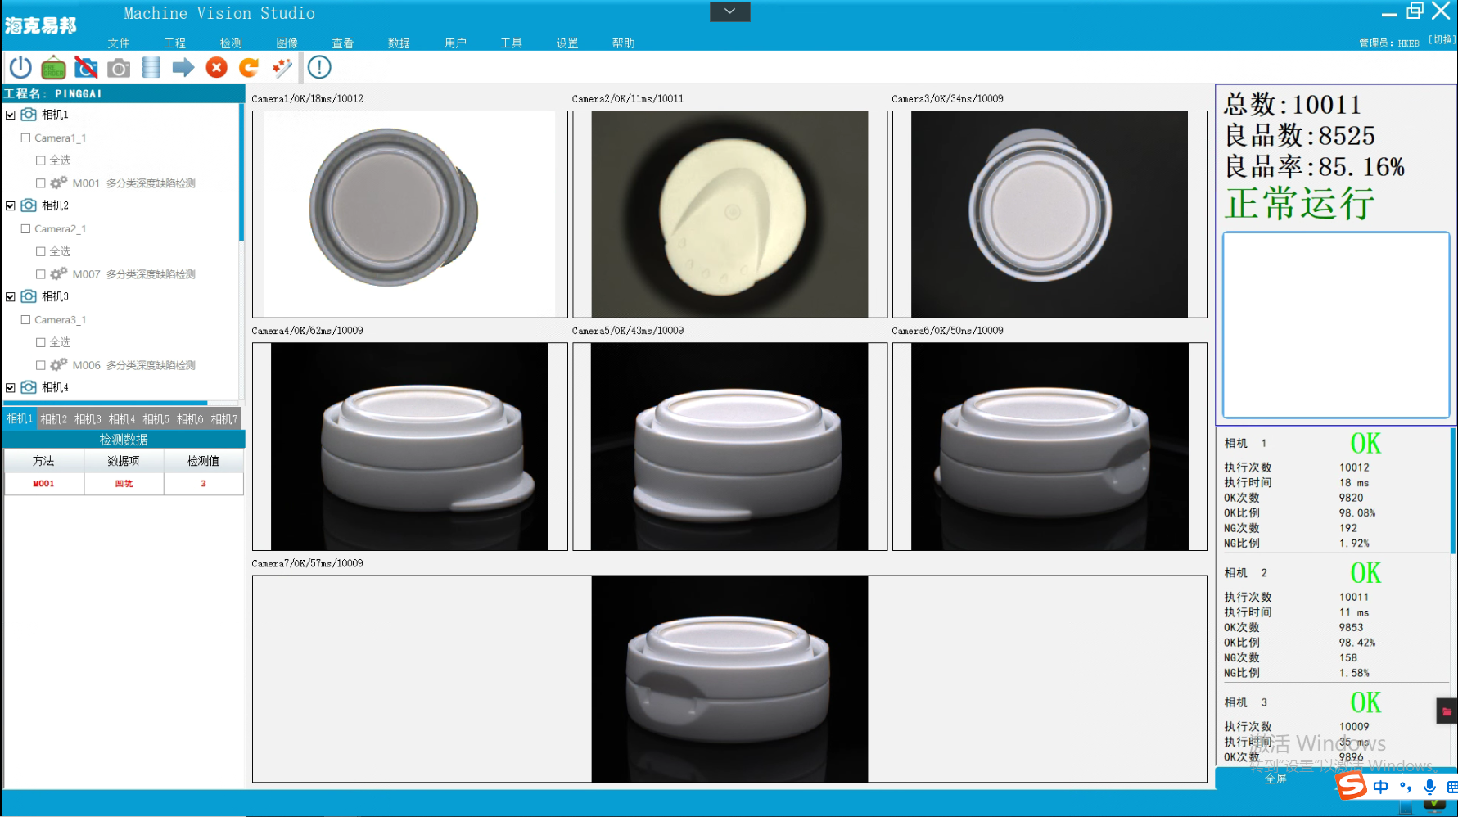The width and height of the screenshot is (1458, 817).
Task: Open the 设置 menu
Action: click(566, 43)
